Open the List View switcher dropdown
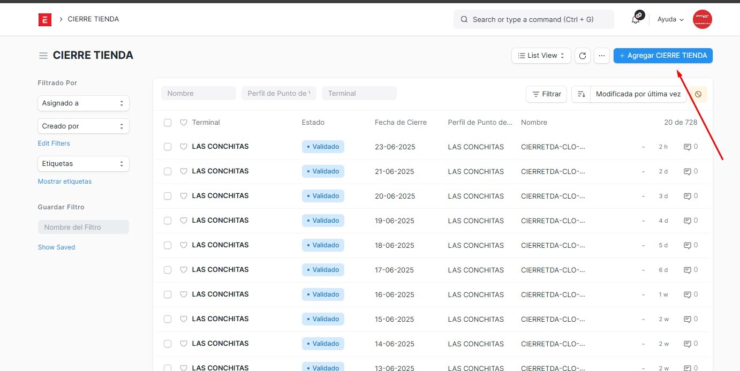Screen dimensions: 740x371 541,56
